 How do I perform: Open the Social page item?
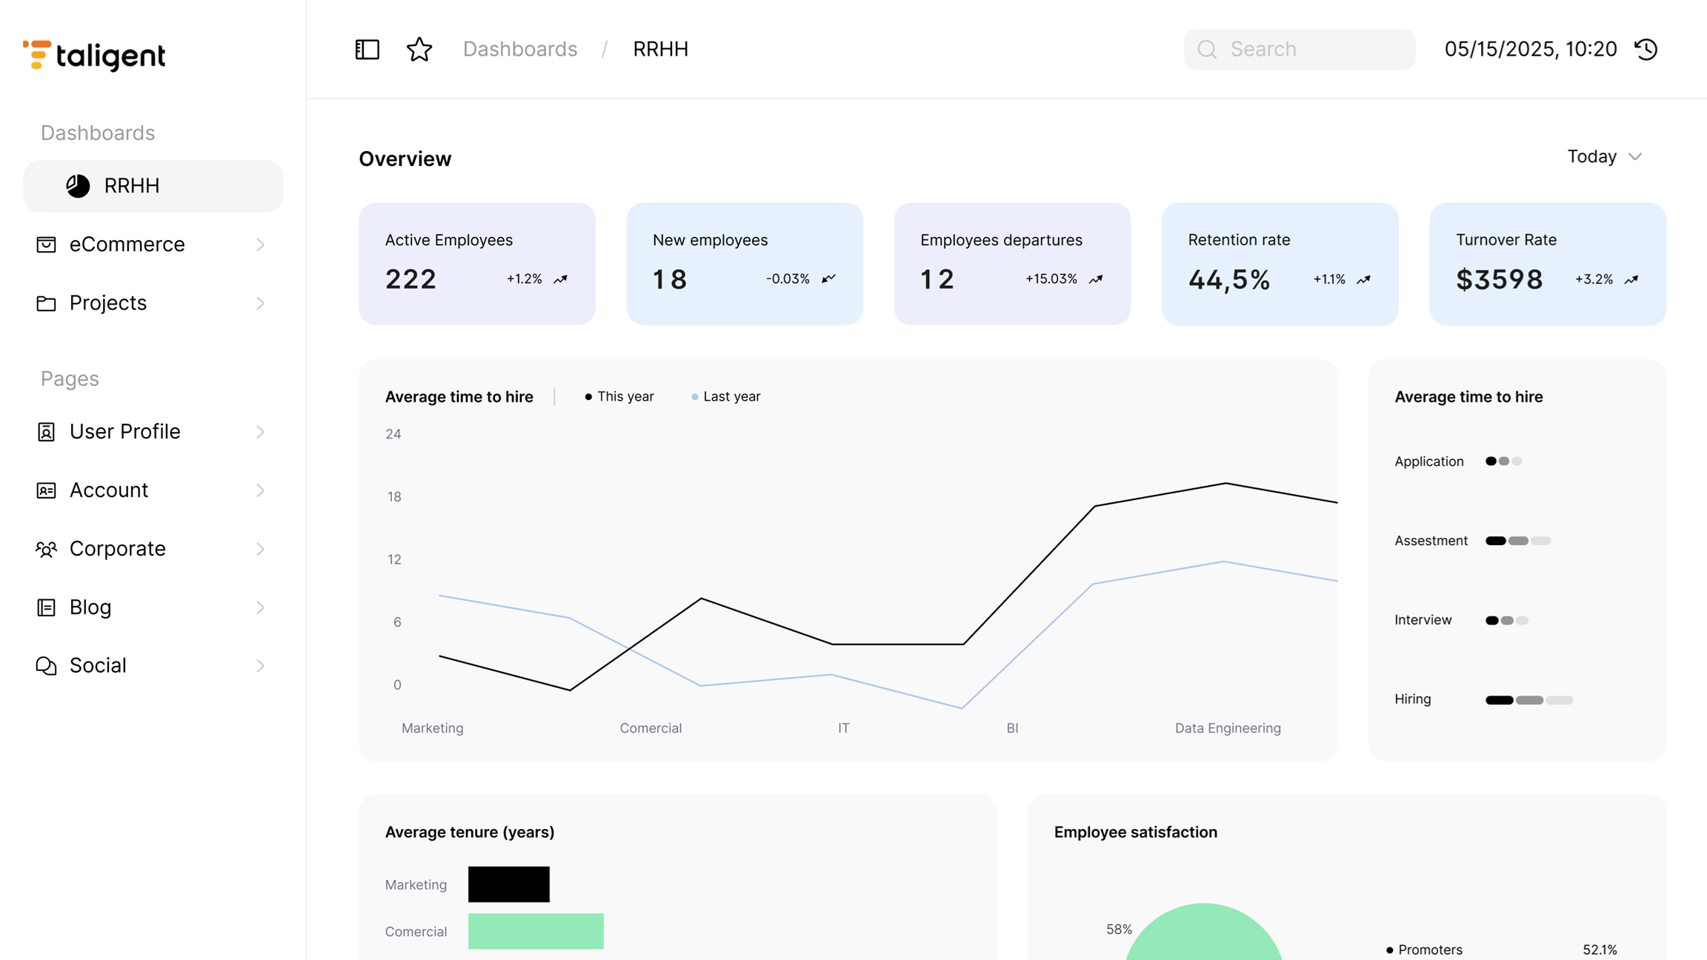[153, 666]
